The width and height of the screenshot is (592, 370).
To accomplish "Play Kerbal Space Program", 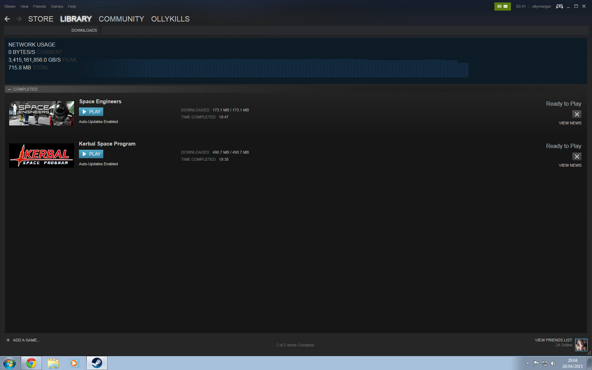I will pos(91,154).
